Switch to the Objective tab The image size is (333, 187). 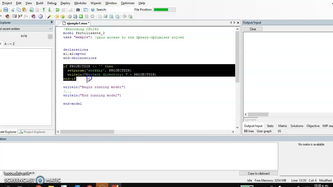coord(313,126)
